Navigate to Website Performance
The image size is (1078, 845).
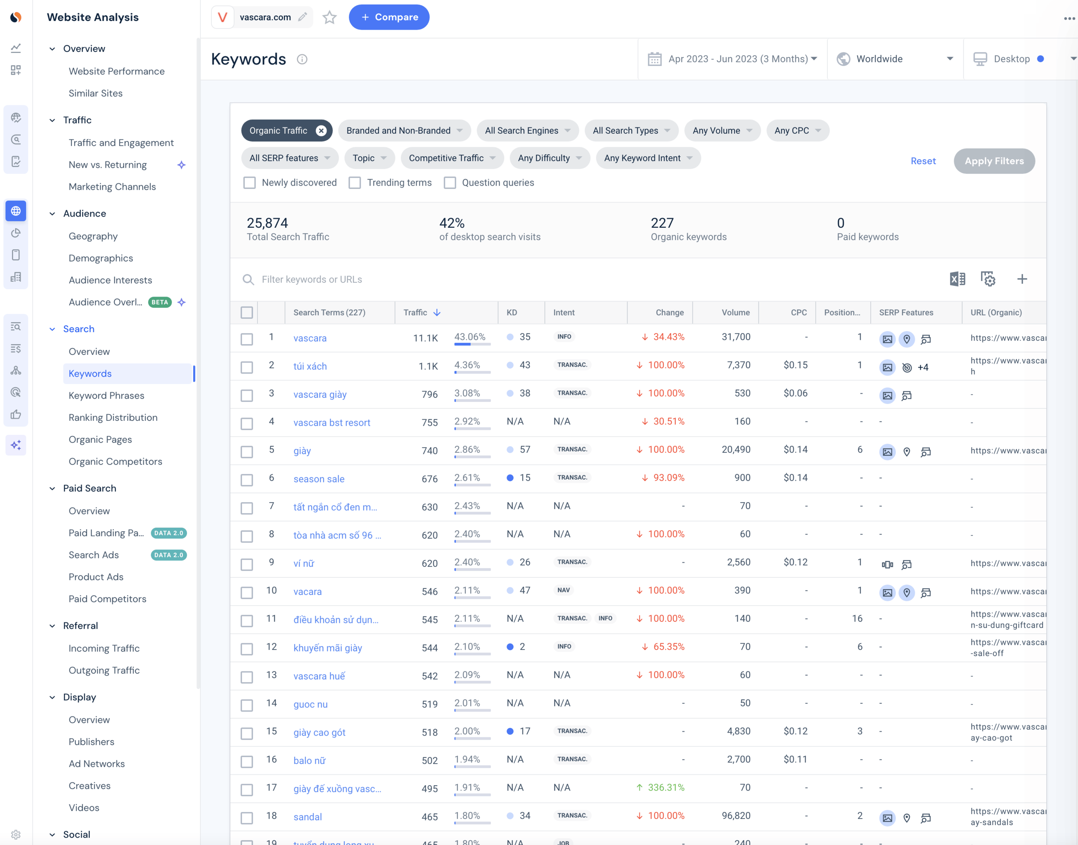coord(116,71)
